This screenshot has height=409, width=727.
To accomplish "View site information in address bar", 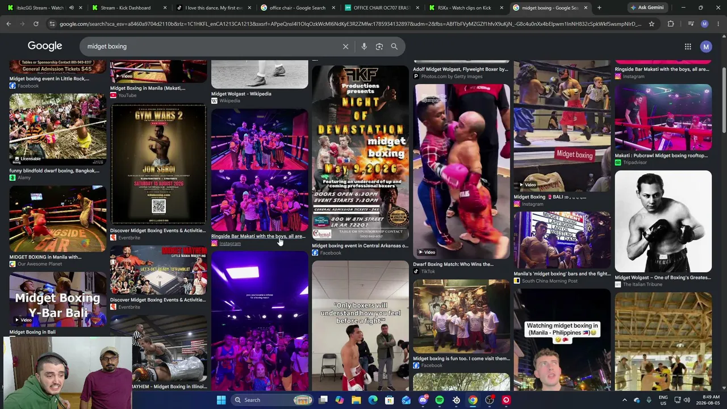I will 52,24.
